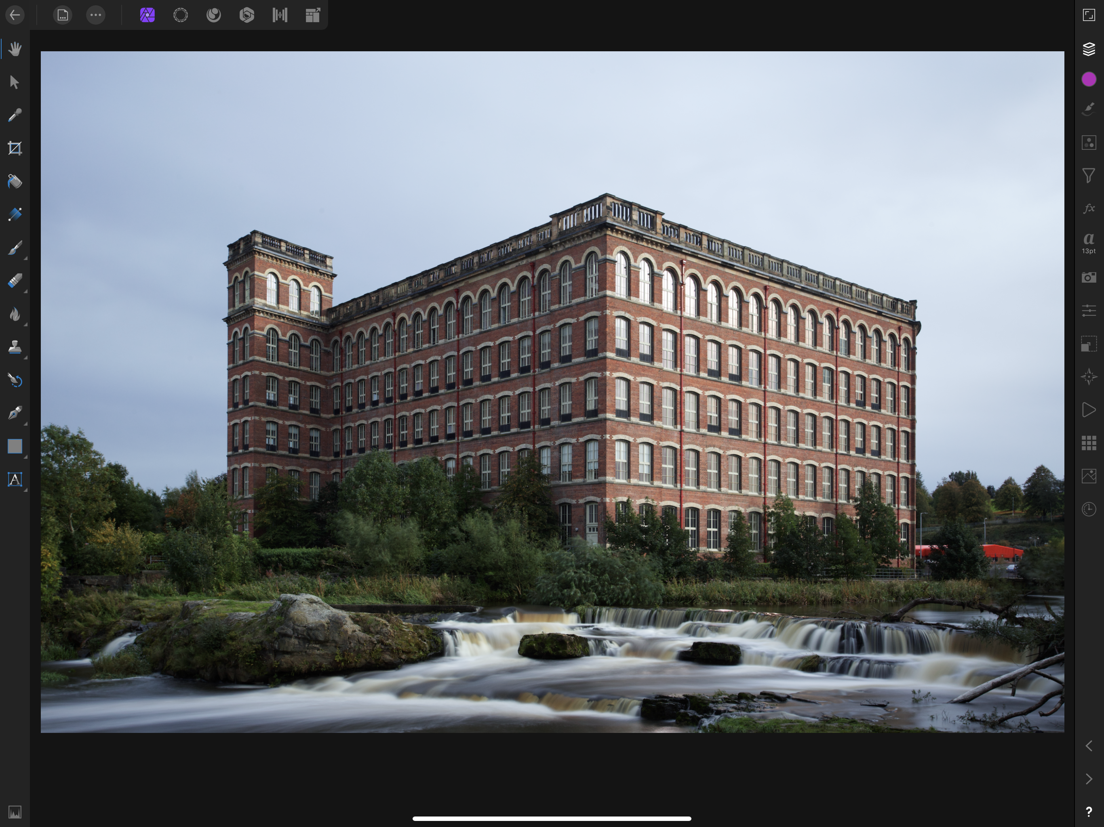This screenshot has width=1104, height=827.
Task: Tap the right chevron redo button
Action: point(1089,779)
